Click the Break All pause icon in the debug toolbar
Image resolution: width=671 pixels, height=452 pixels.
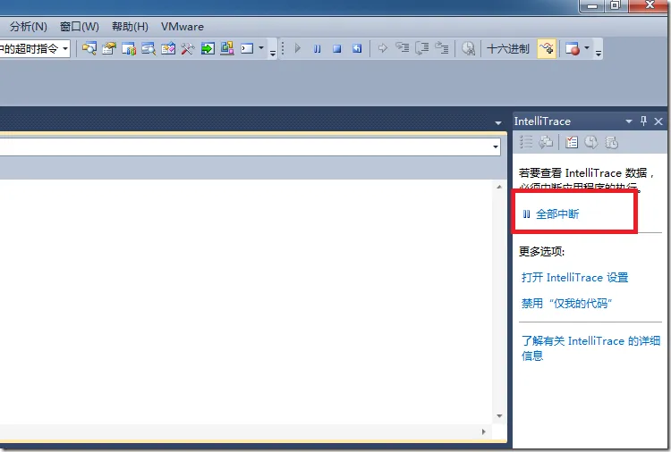317,49
